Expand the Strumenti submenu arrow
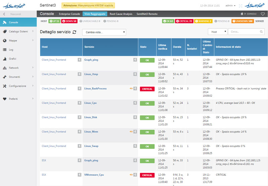Image resolution: width=268 pixels, height=186 pixels. pyautogui.click(x=33, y=77)
